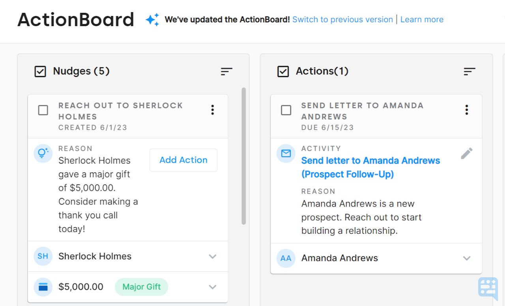The height and width of the screenshot is (306, 505).
Task: Open the sort options for Actions panel
Action: [x=469, y=72]
